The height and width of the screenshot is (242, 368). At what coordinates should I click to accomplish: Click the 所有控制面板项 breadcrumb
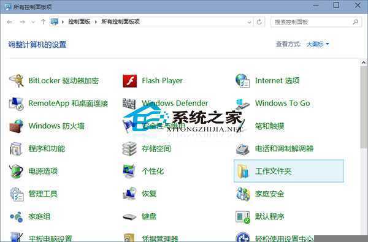point(121,21)
